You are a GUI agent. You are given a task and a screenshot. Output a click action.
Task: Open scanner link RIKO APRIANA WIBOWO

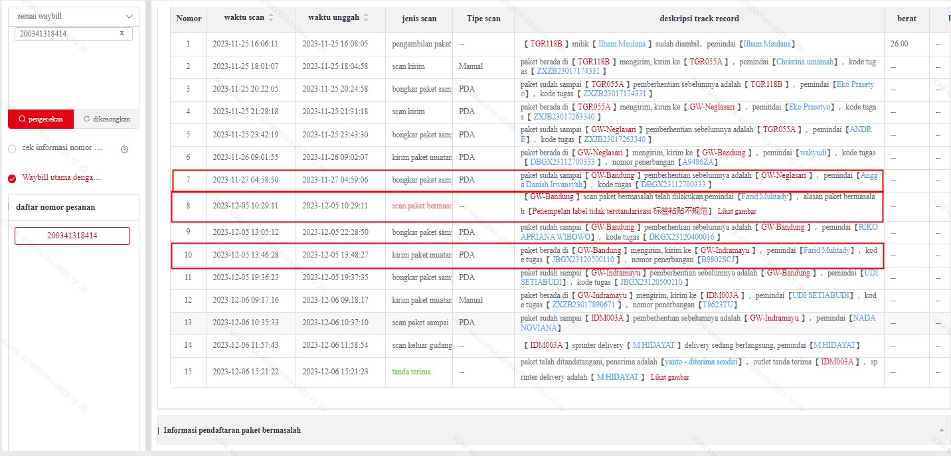(699, 232)
